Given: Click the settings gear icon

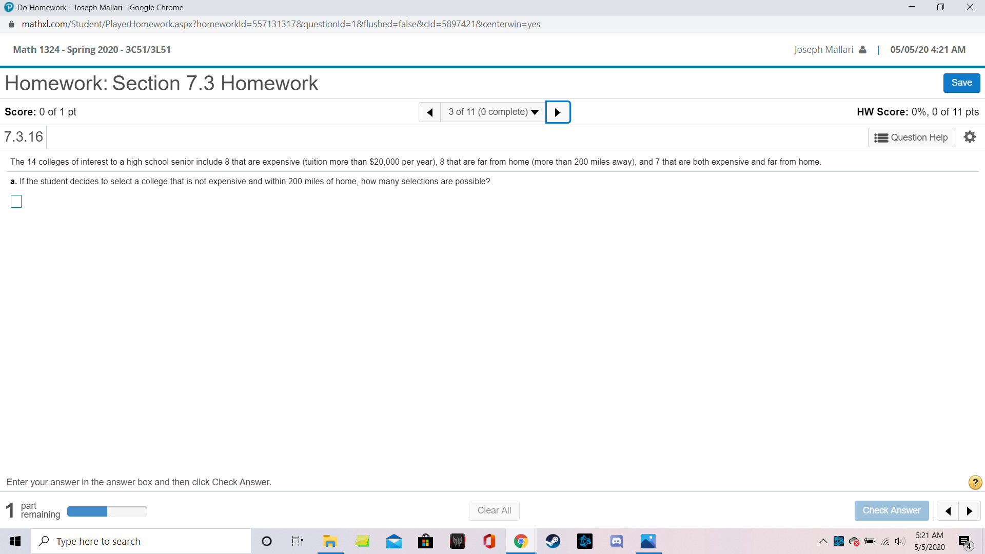Looking at the screenshot, I should click(970, 136).
